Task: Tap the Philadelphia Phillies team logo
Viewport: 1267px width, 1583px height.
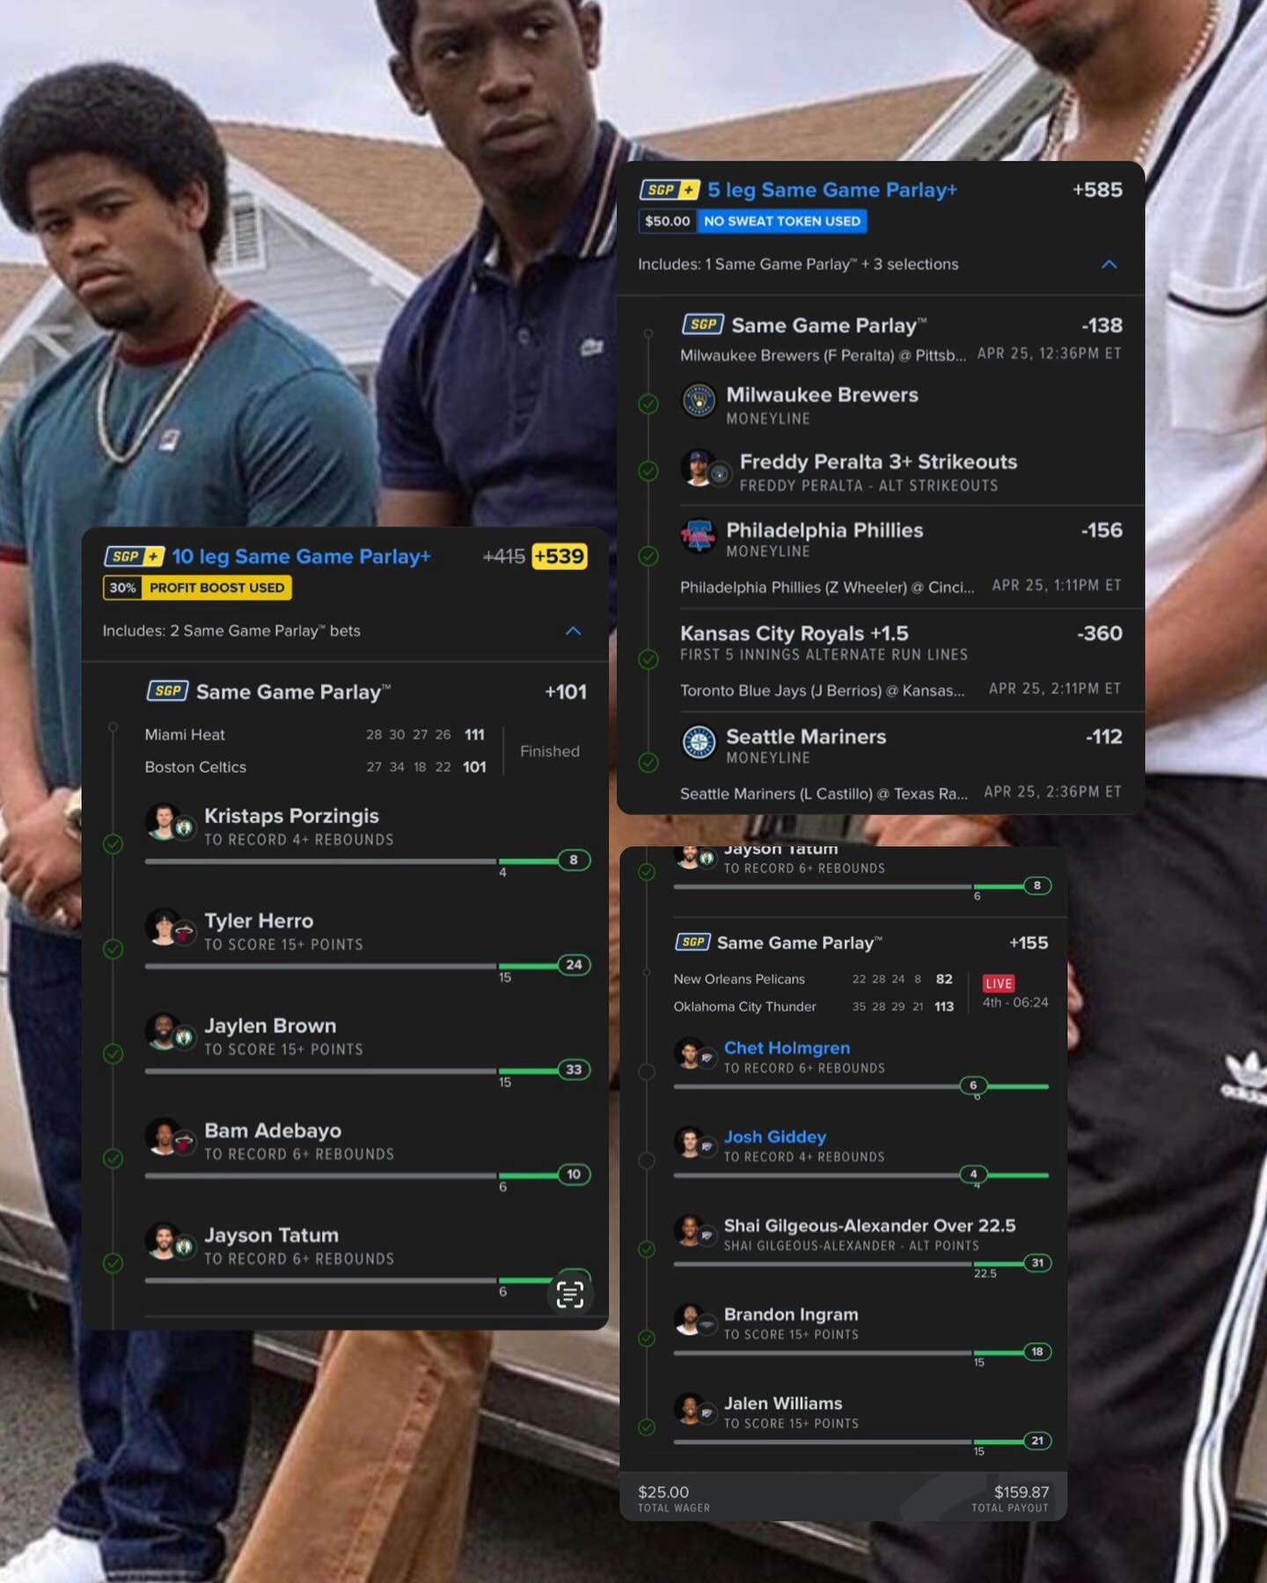Action: 699,535
